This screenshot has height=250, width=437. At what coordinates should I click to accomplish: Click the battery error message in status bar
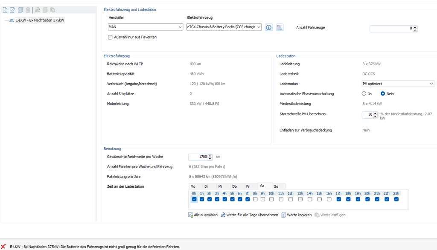95,247
